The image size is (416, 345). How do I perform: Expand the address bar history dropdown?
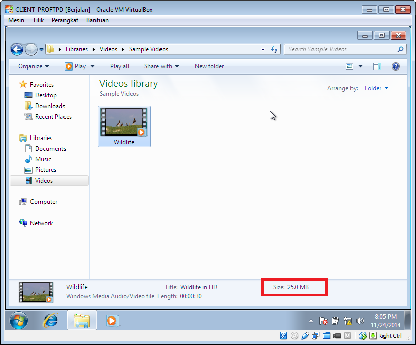[263, 50]
